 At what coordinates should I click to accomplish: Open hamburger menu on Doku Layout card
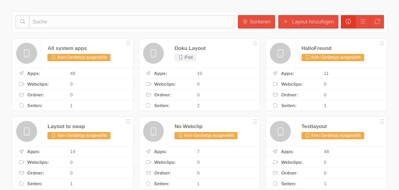coord(255,43)
